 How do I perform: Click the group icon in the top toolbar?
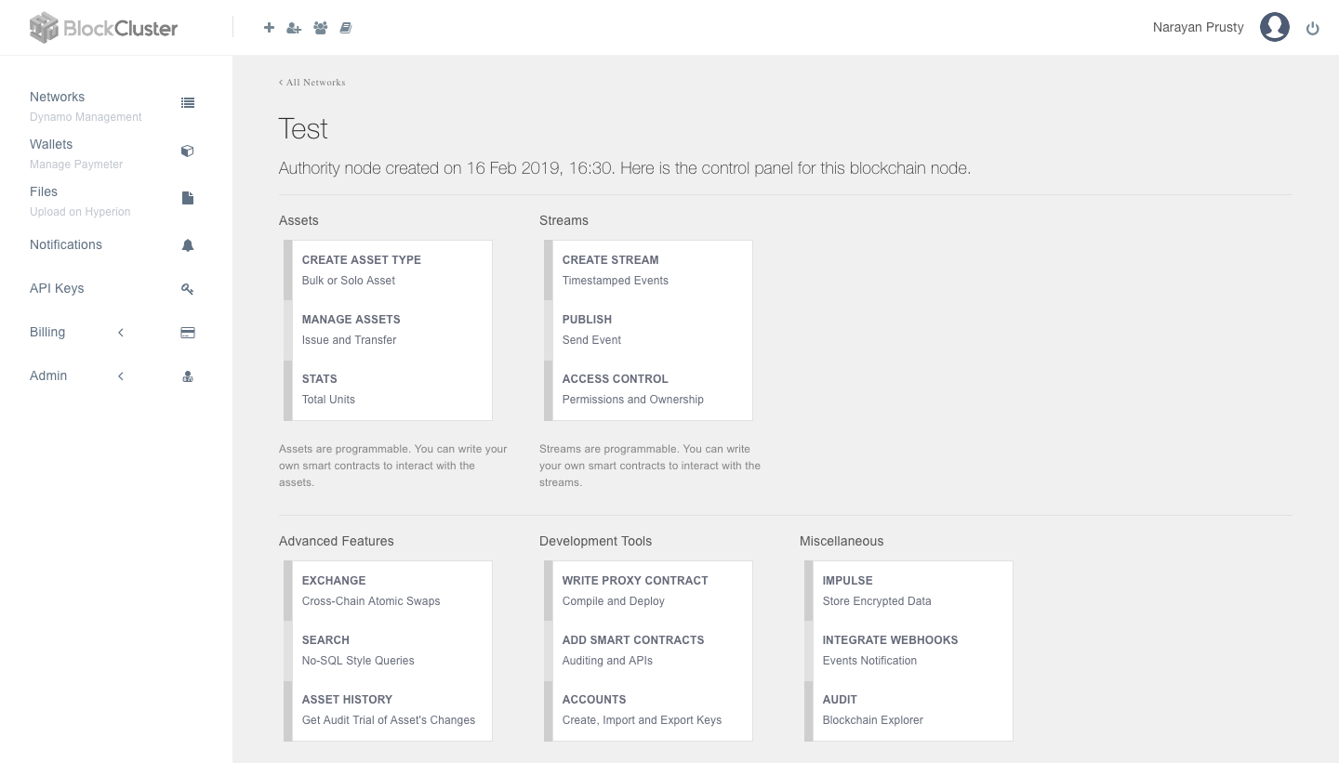point(320,28)
